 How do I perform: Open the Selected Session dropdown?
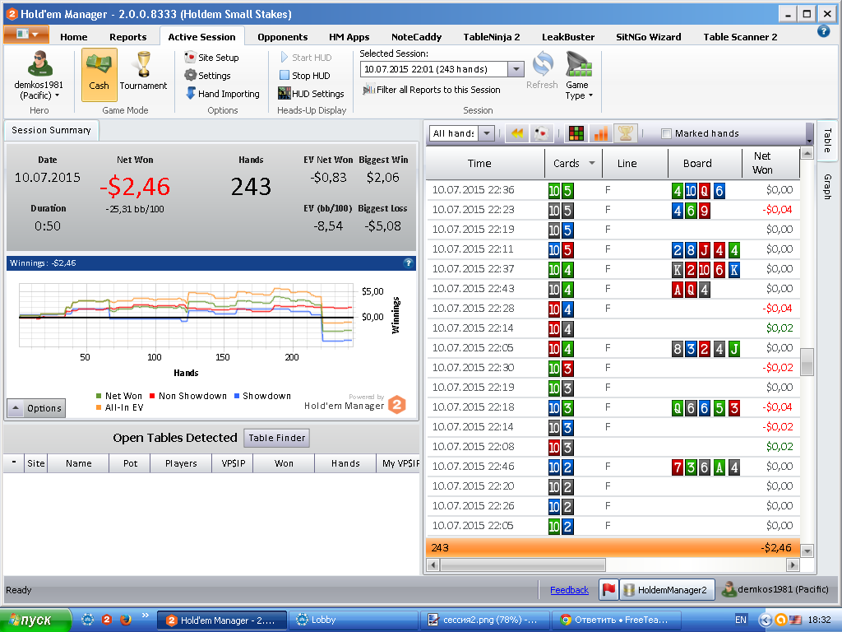coord(516,69)
